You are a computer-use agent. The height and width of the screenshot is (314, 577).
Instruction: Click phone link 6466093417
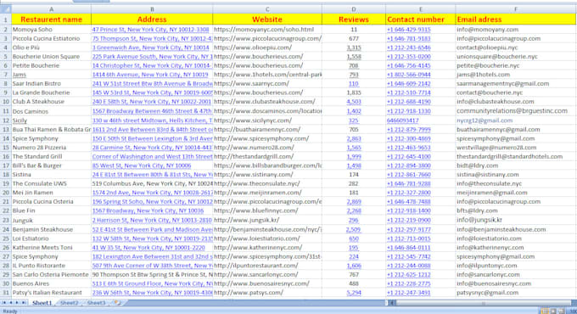point(402,121)
